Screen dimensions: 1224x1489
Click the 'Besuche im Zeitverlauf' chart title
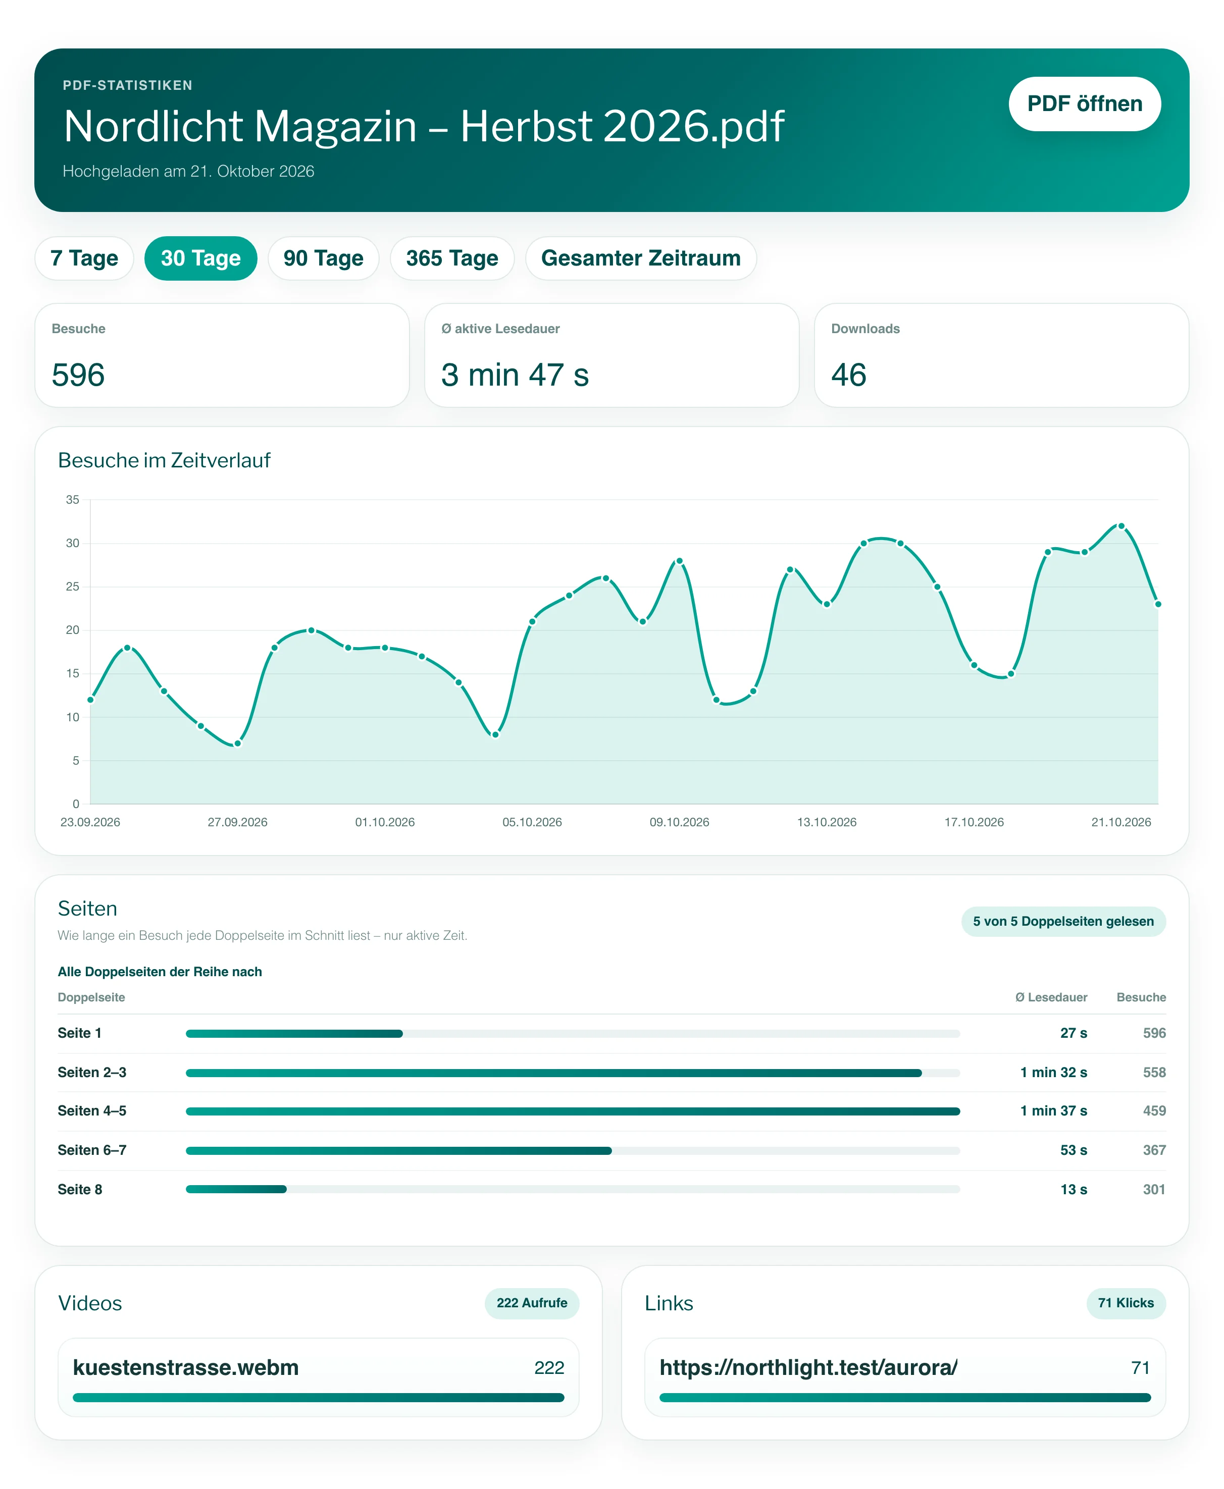[x=164, y=460]
